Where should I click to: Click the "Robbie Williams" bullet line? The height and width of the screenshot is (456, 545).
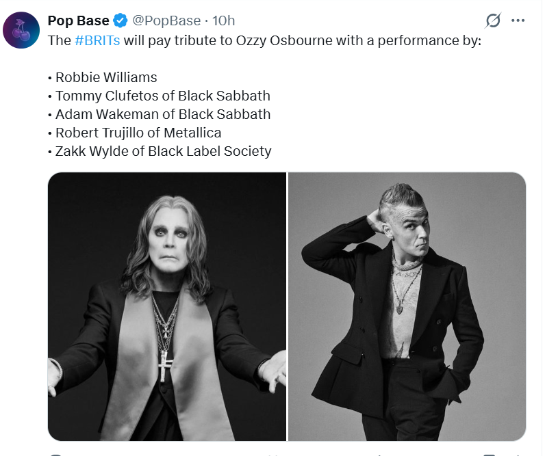pyautogui.click(x=106, y=77)
